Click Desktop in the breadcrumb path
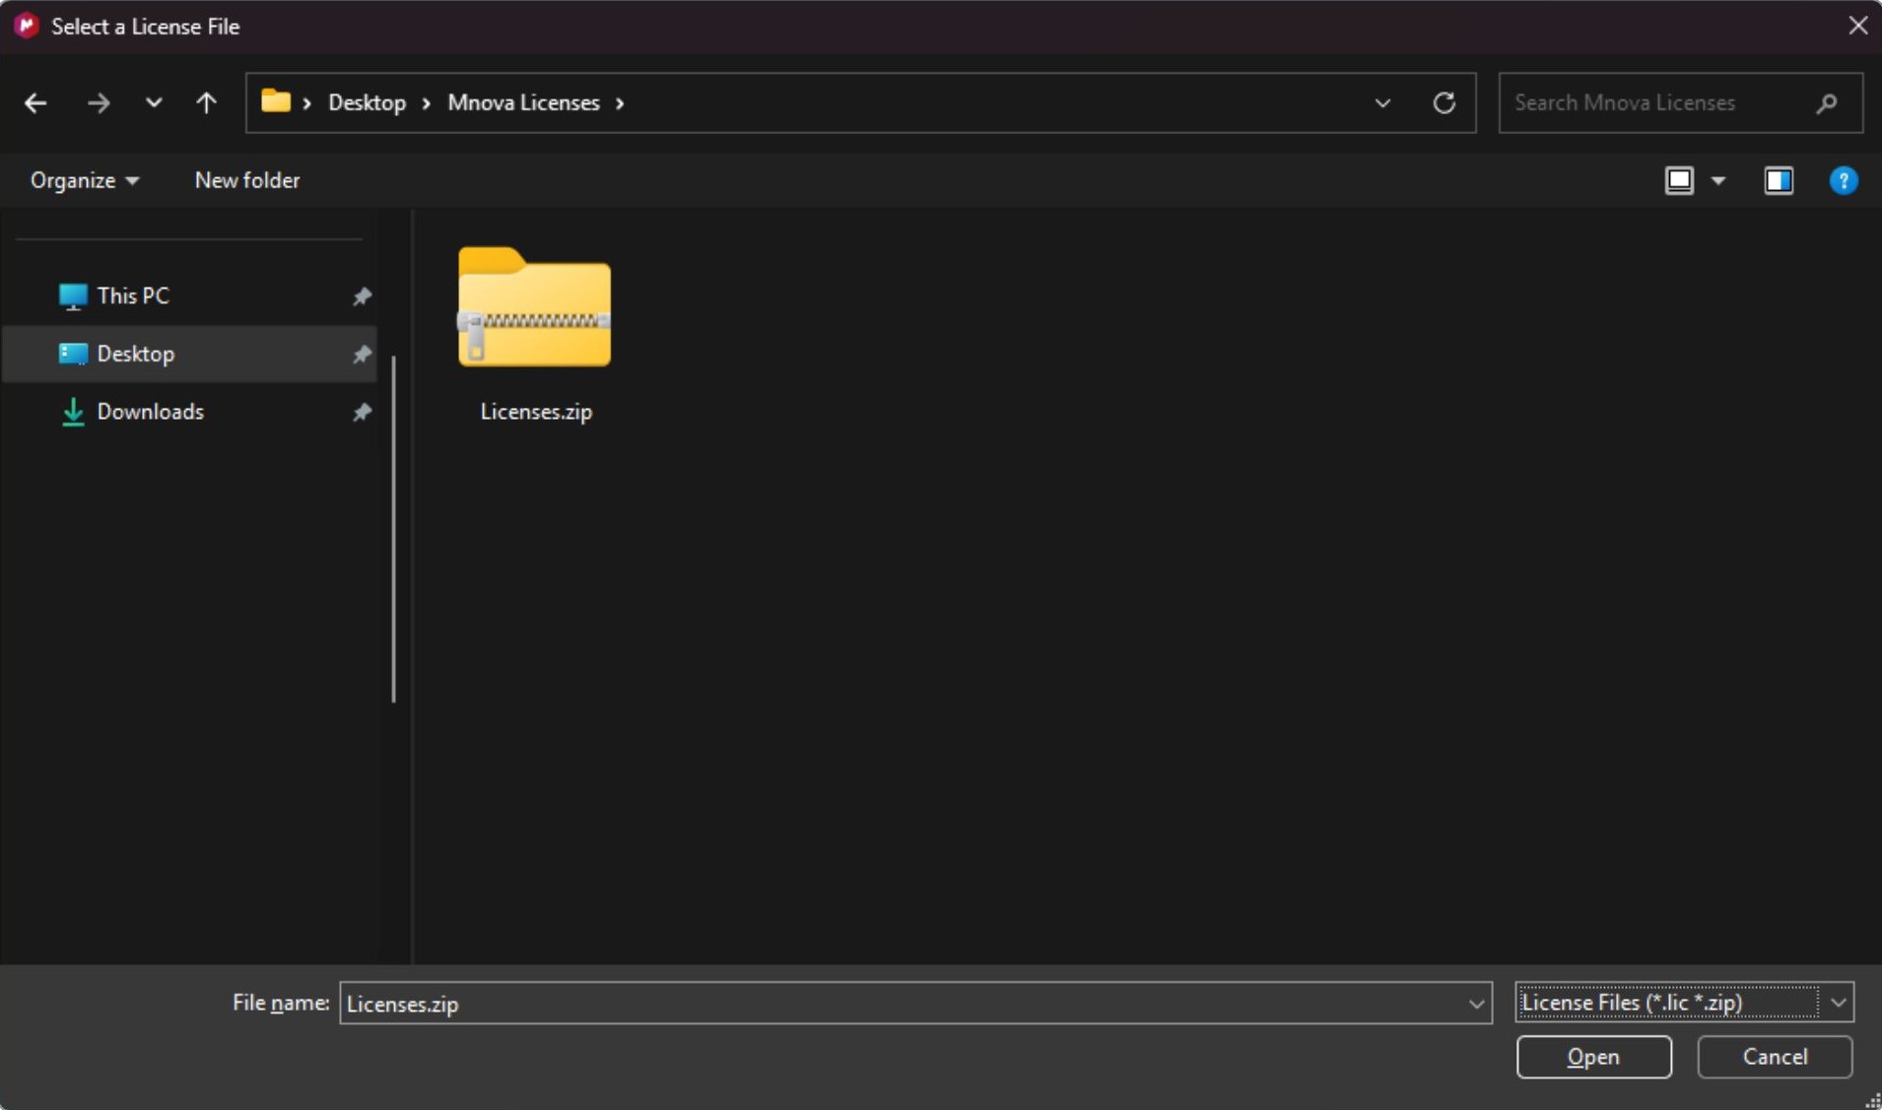Image resolution: width=1882 pixels, height=1110 pixels. 367,102
